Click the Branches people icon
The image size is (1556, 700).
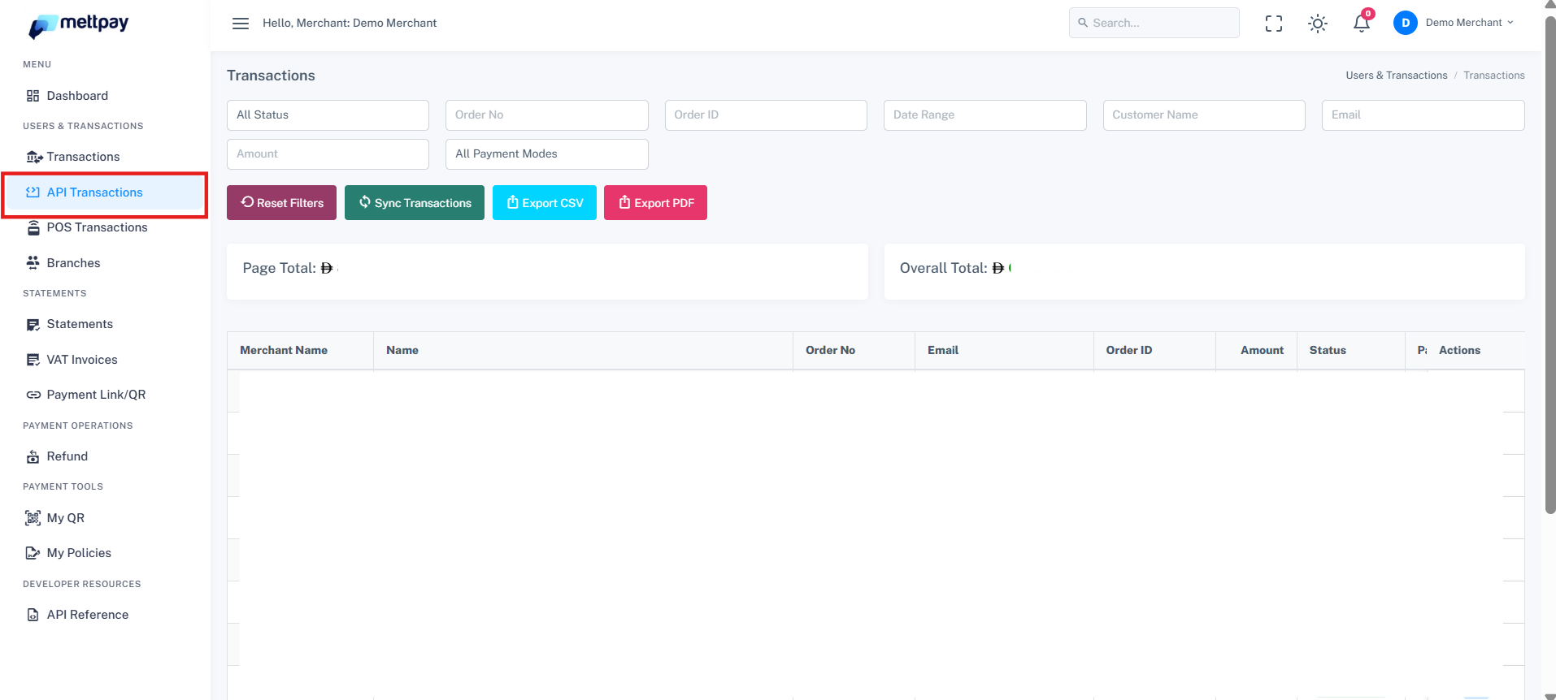pyautogui.click(x=33, y=263)
